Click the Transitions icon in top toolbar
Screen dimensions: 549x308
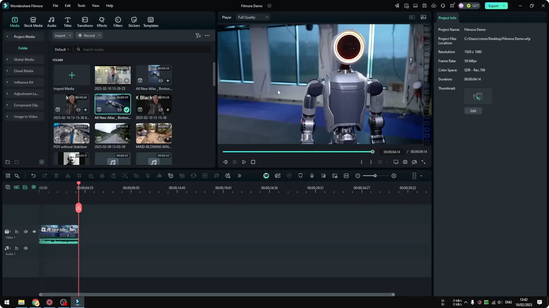click(85, 21)
